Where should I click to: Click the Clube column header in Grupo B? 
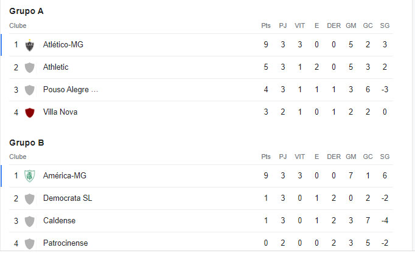(x=18, y=157)
